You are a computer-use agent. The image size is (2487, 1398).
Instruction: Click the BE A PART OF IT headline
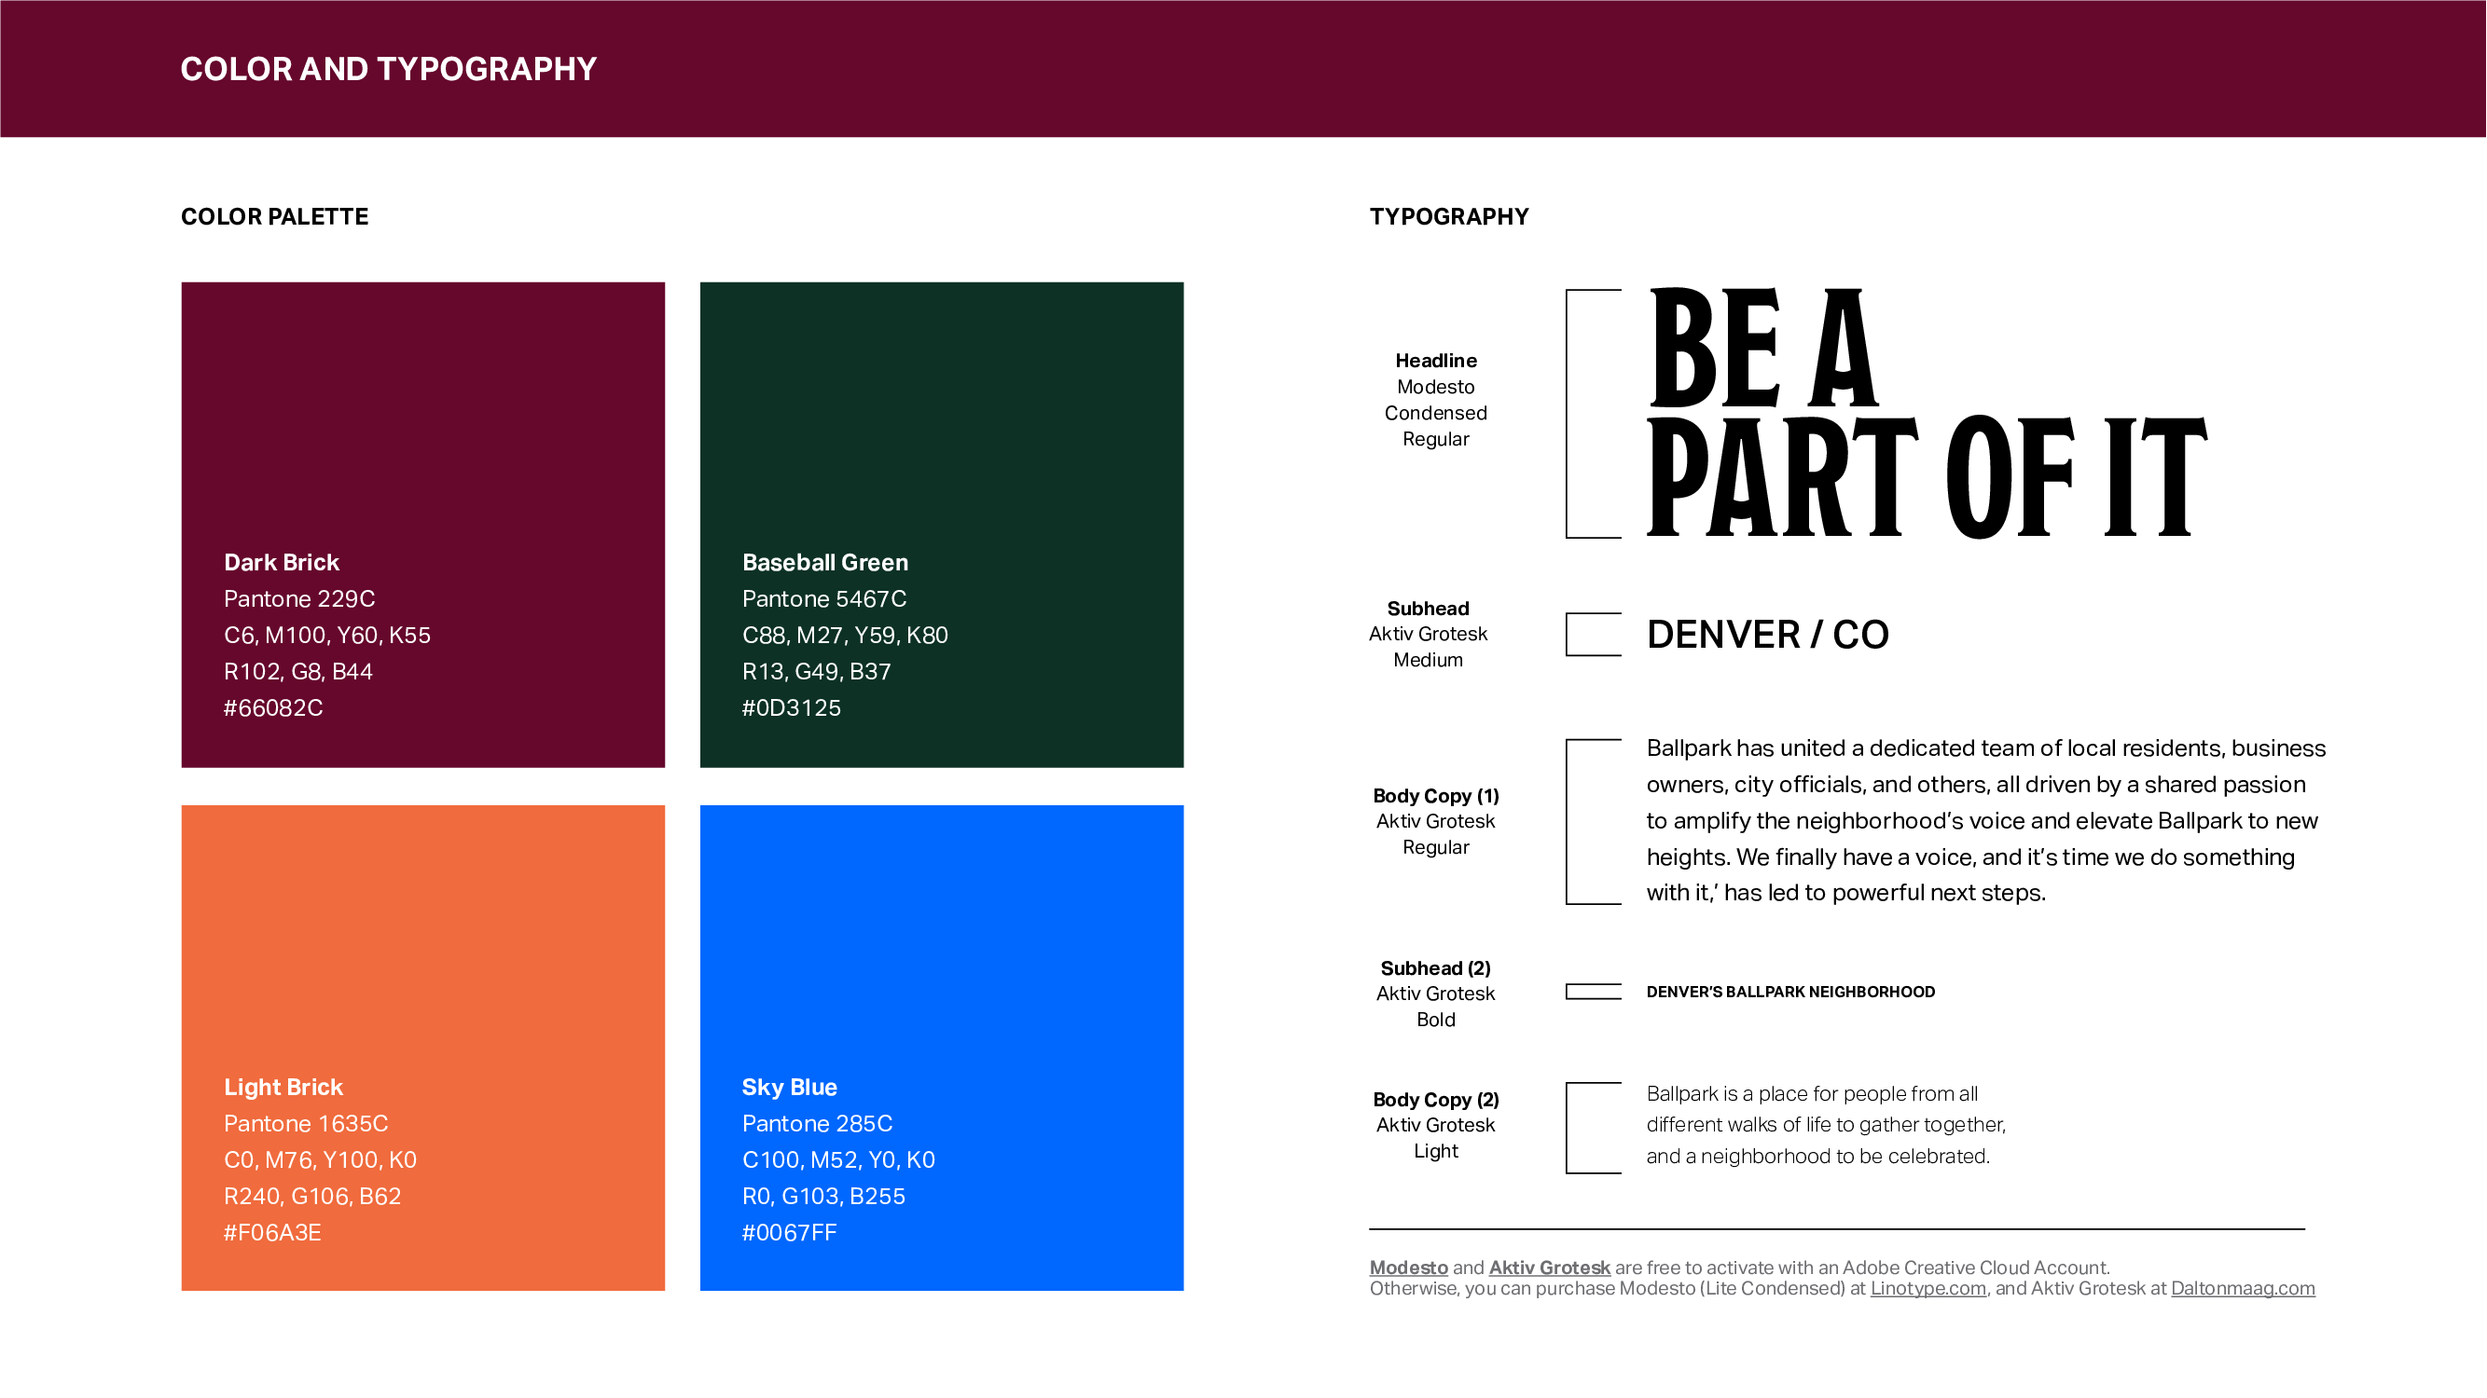coord(1926,415)
